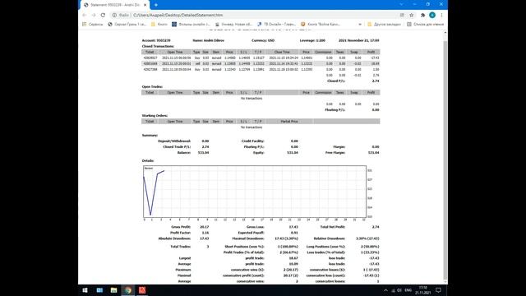Open the Windows Start menu

[x=85, y=290]
